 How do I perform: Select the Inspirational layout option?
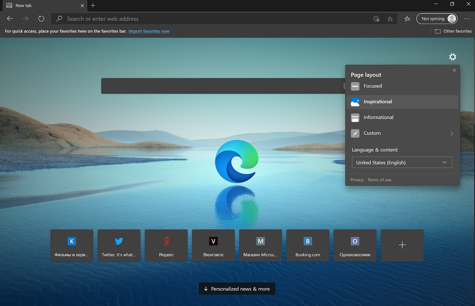point(402,102)
